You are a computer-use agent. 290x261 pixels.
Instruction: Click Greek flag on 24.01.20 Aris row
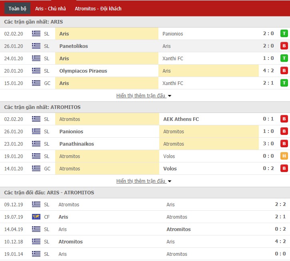coord(36,58)
